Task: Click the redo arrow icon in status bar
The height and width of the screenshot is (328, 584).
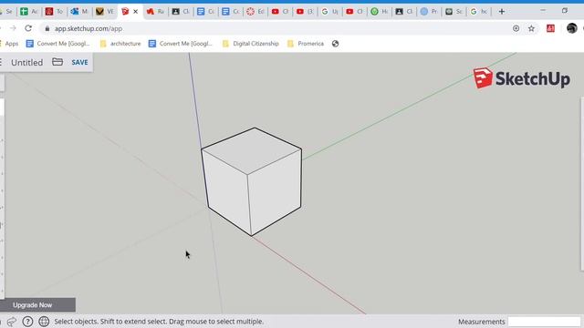Action: point(12,322)
